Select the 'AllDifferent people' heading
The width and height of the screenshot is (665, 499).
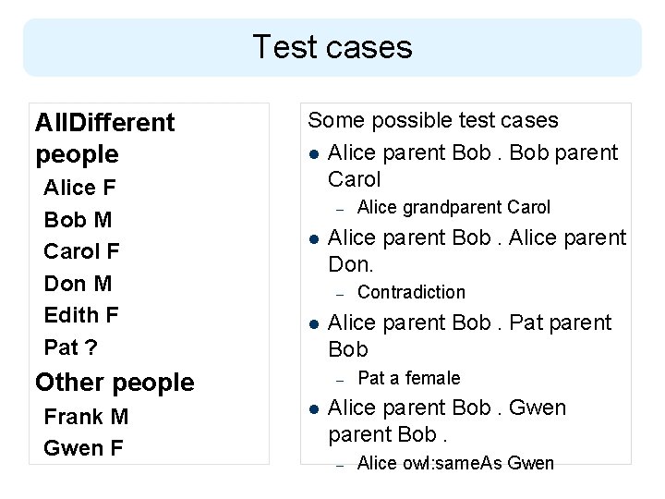click(x=103, y=138)
